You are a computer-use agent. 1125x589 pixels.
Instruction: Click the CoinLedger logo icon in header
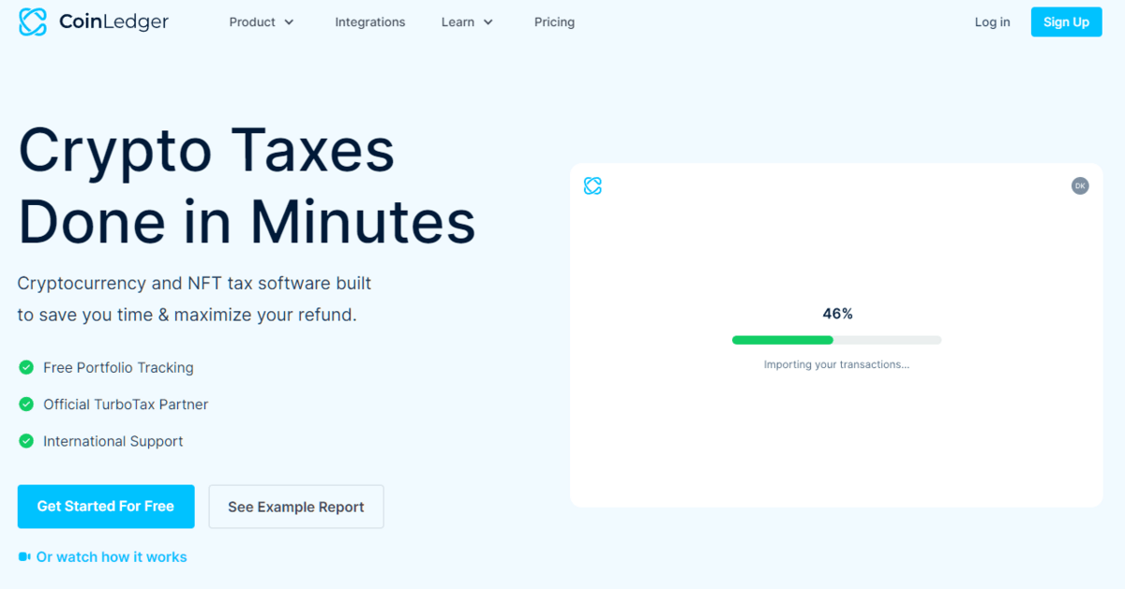tap(33, 22)
